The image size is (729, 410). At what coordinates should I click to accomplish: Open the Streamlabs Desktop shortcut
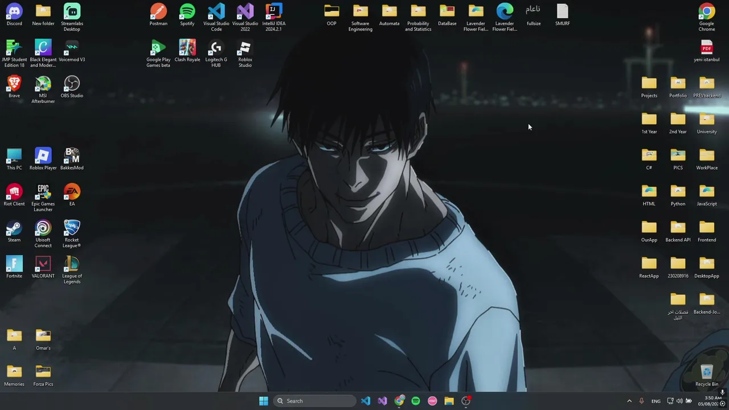click(72, 17)
